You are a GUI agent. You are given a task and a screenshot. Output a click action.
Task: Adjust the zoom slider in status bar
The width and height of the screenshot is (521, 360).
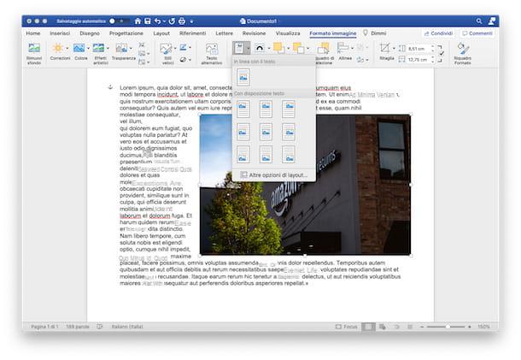click(x=446, y=327)
